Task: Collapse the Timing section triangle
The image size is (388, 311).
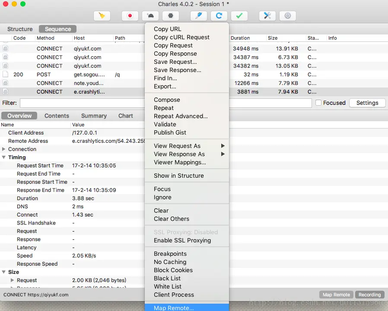Action: click(x=4, y=157)
